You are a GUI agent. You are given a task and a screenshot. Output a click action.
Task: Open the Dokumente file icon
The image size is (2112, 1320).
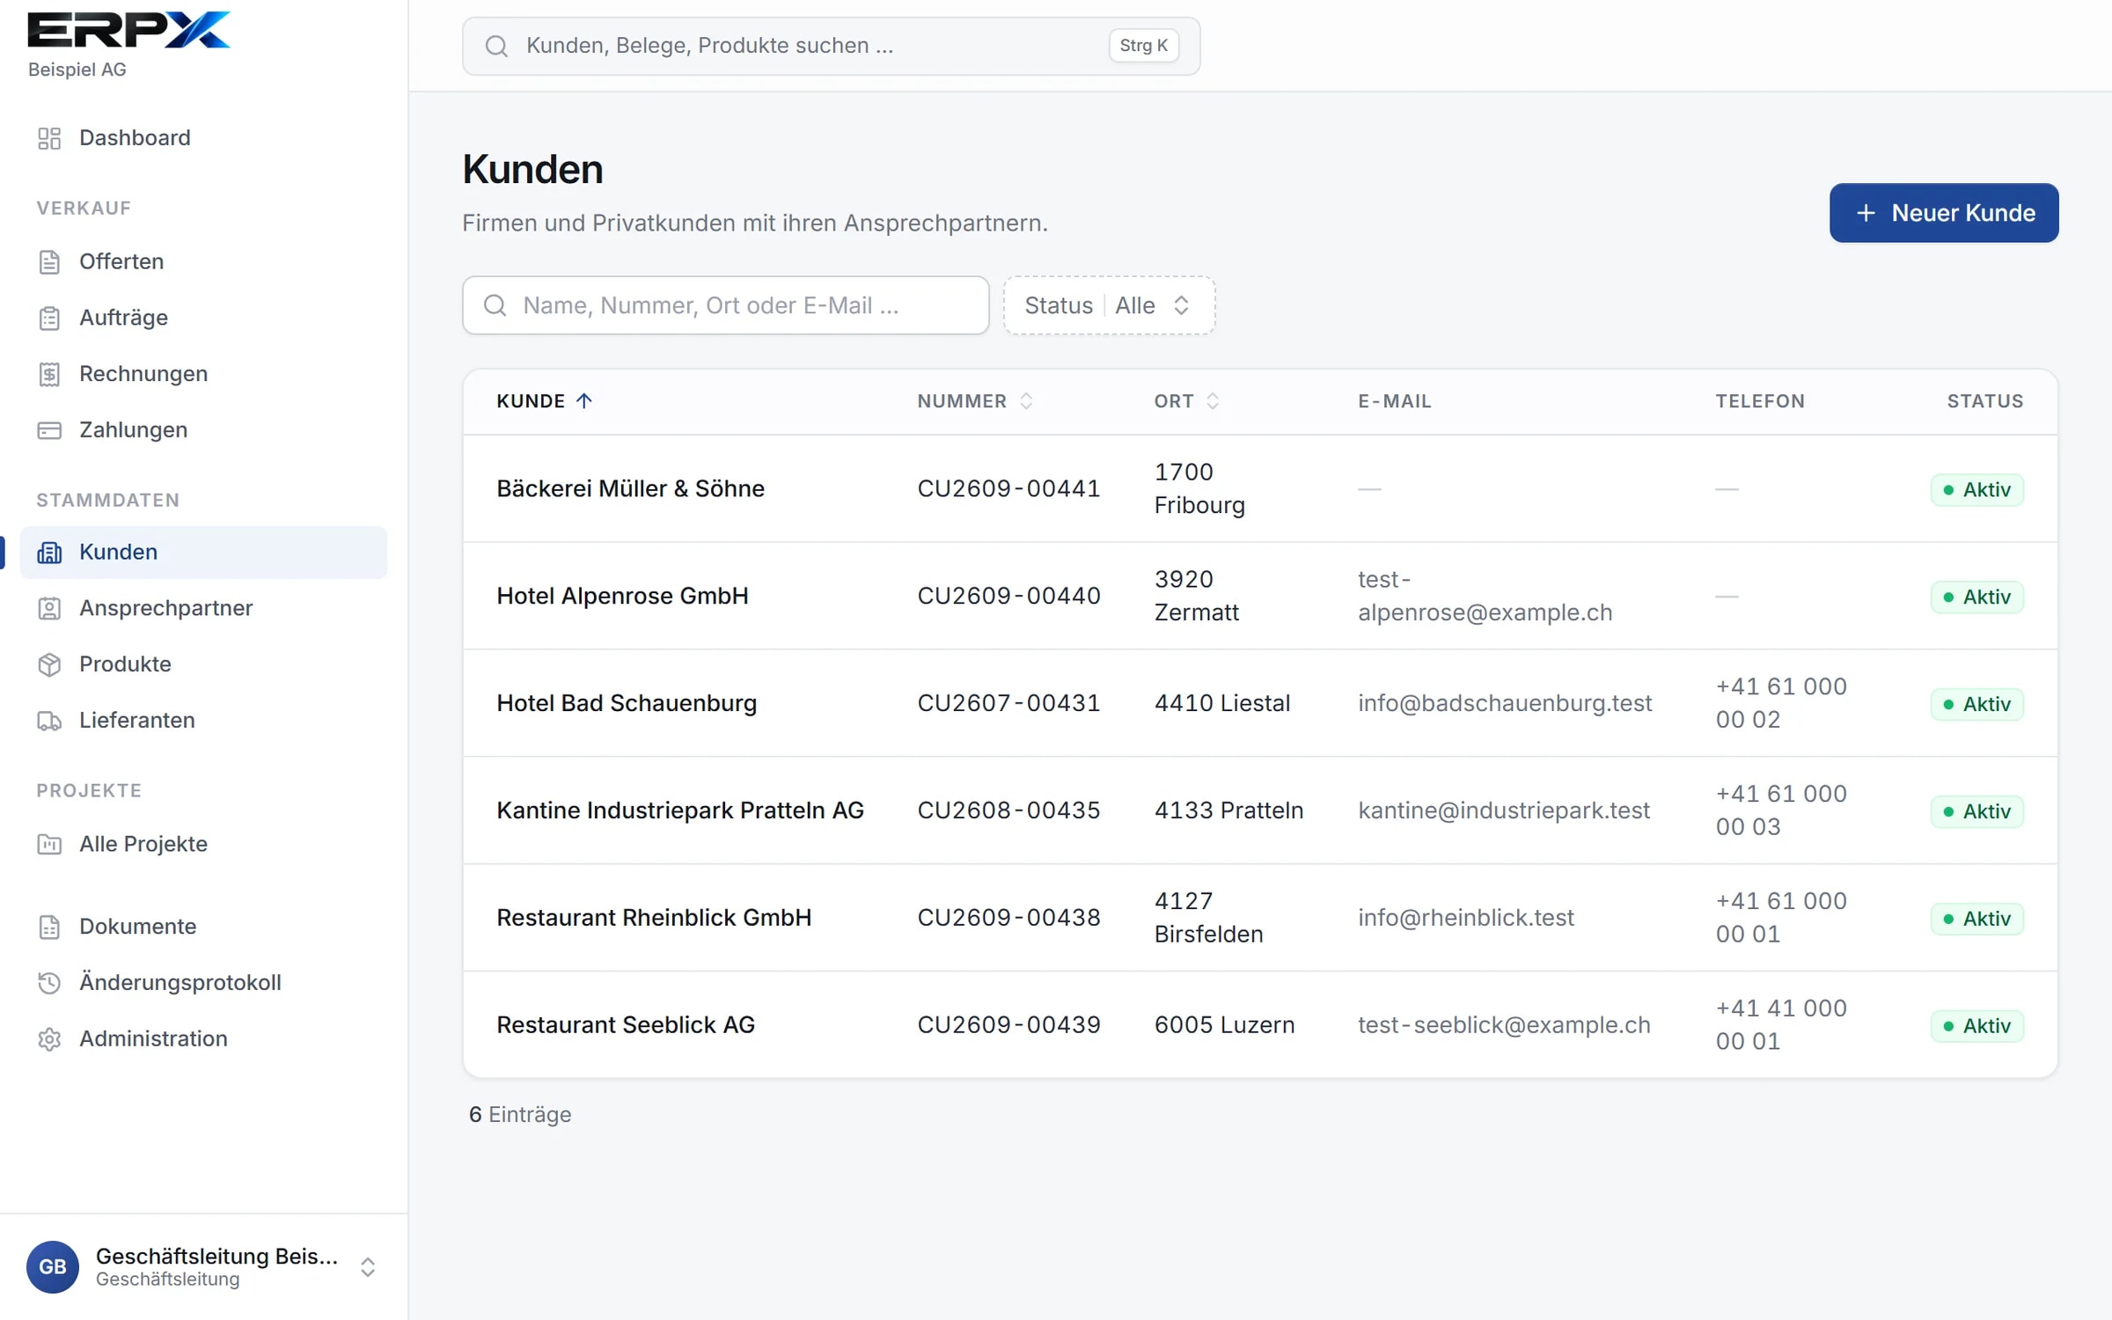pos(49,927)
